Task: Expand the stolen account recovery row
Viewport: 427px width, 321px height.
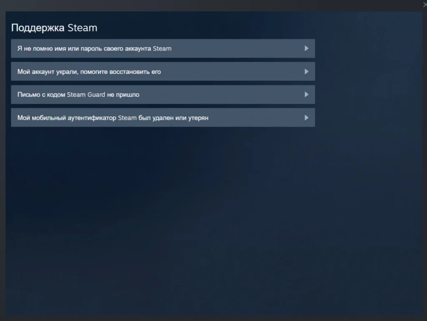Action: [163, 72]
